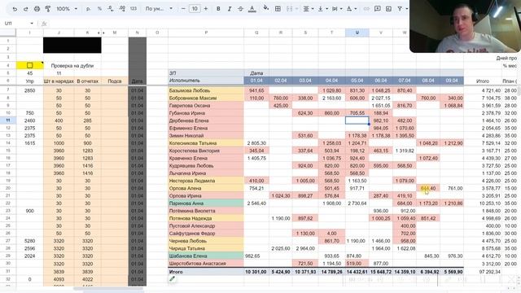The image size is (521, 293).
Task: Click the grand total 97 292,34
Action: (x=490, y=272)
